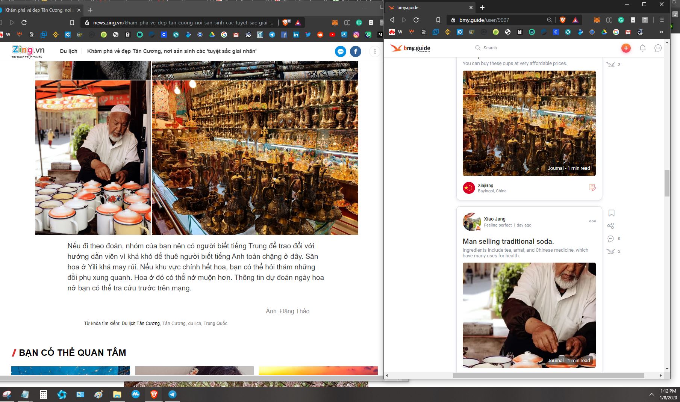Click bmy.guide/user/9007 address bar
680x402 pixels.
click(496, 20)
